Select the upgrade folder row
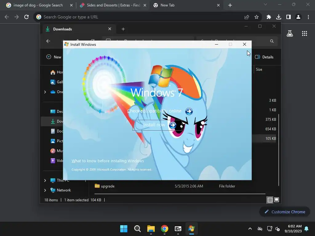The height and width of the screenshot is (236, 315). (x=180, y=186)
